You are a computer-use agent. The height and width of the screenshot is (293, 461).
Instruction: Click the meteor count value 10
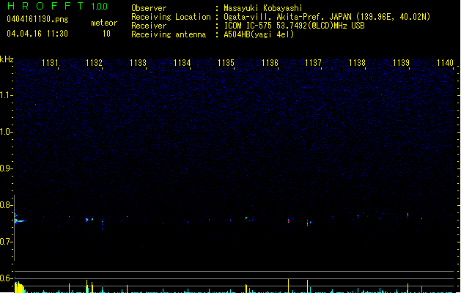pos(106,34)
